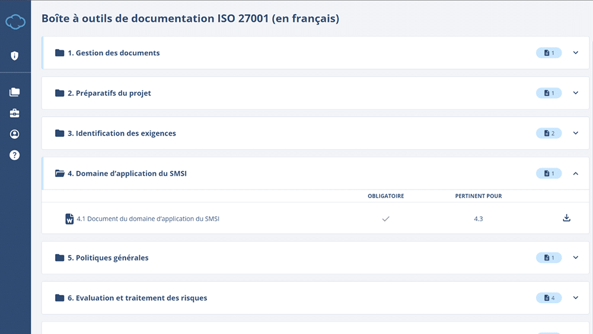
Task: Click document count badge for Identification des exigences
Action: [x=549, y=133]
